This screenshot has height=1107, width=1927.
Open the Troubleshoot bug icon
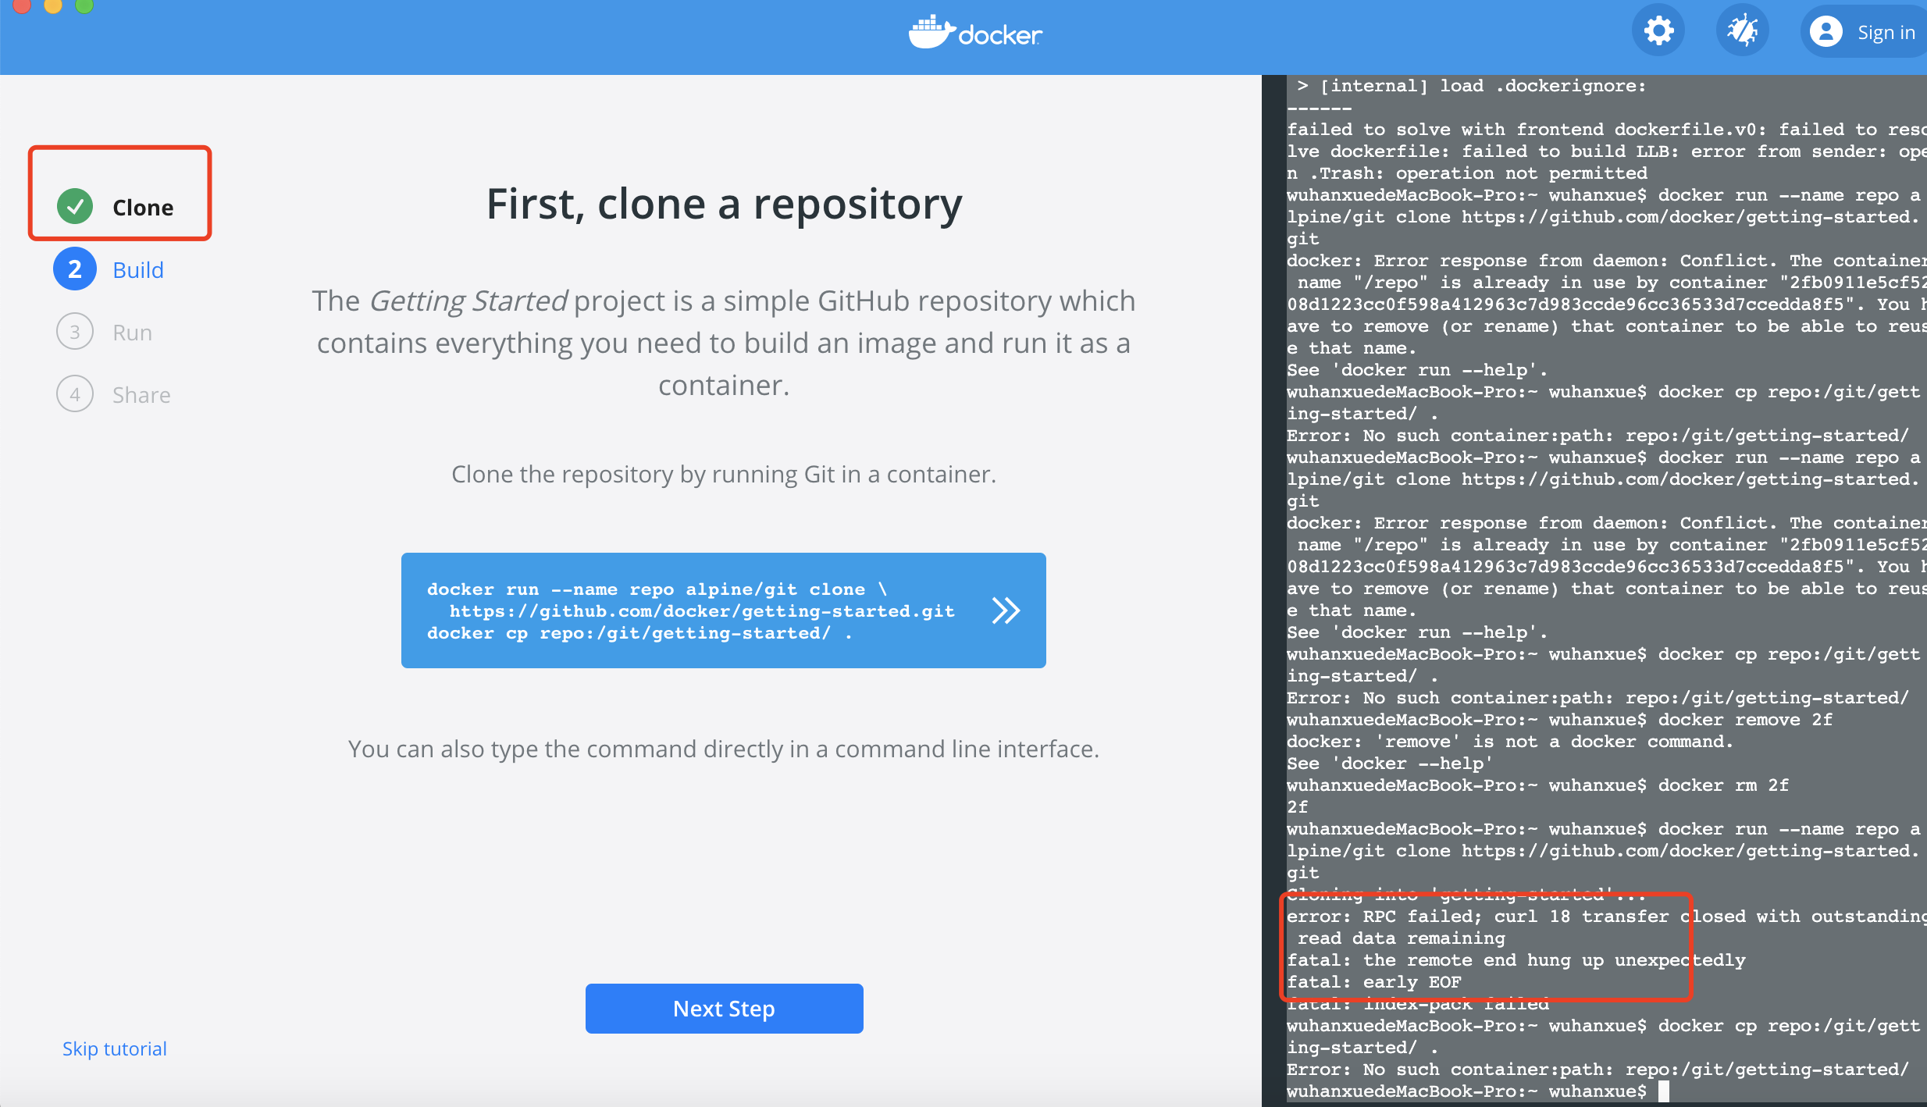[1742, 31]
